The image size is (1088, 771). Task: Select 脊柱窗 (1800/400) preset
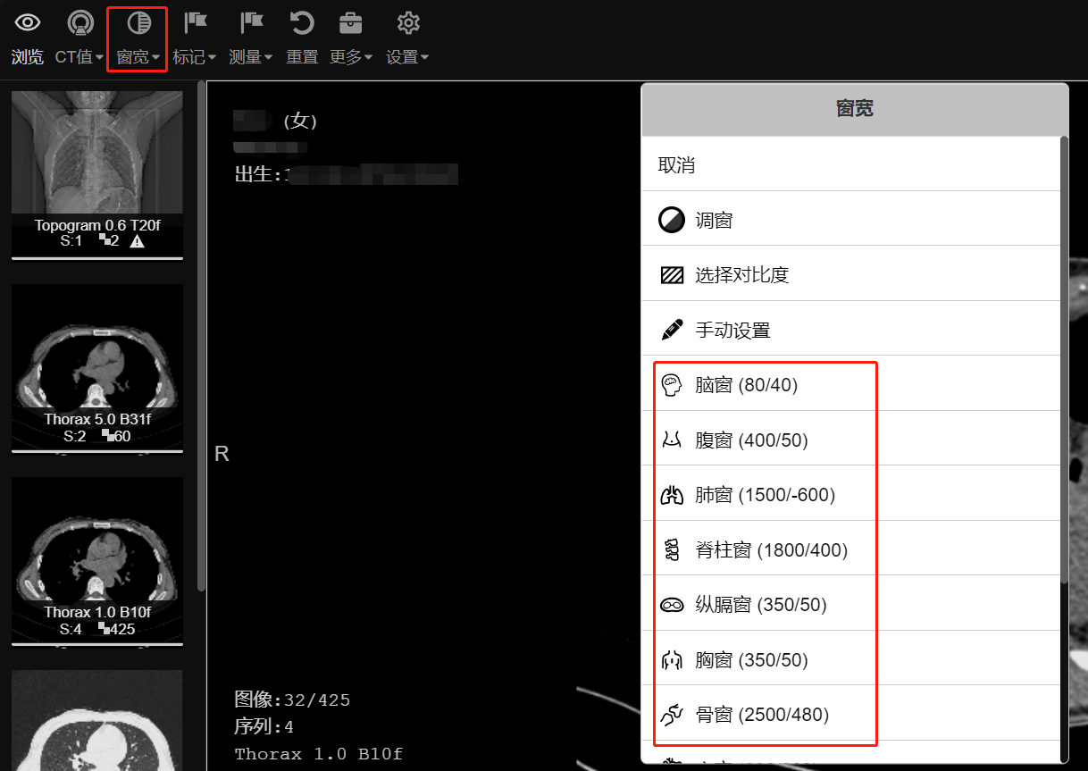coord(850,549)
